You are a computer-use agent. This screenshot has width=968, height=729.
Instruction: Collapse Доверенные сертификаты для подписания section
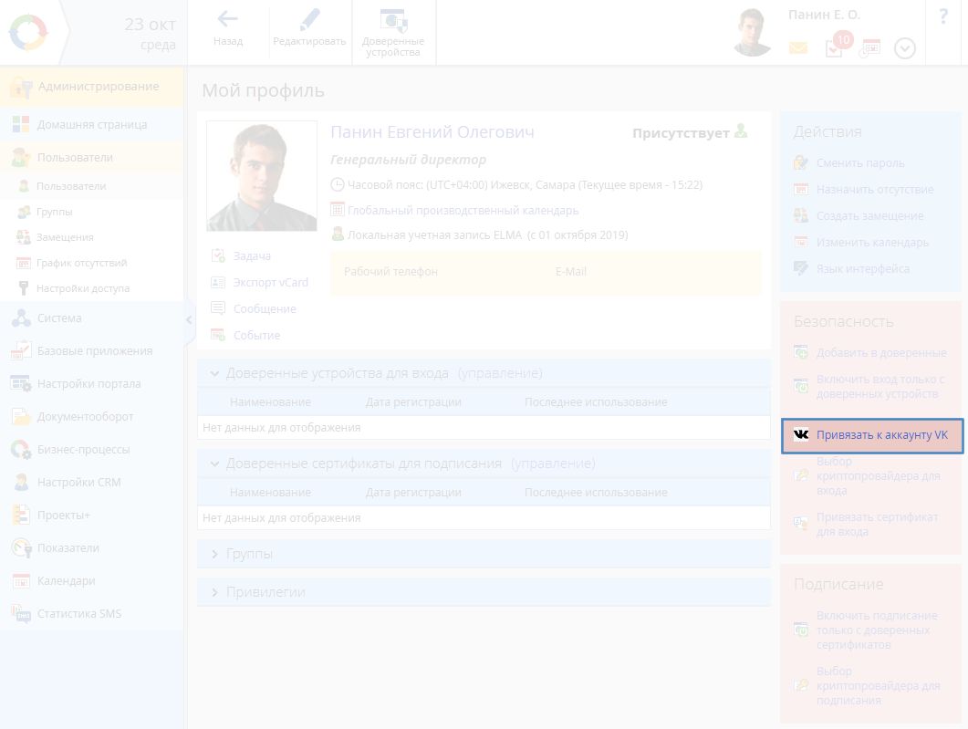tap(214, 463)
